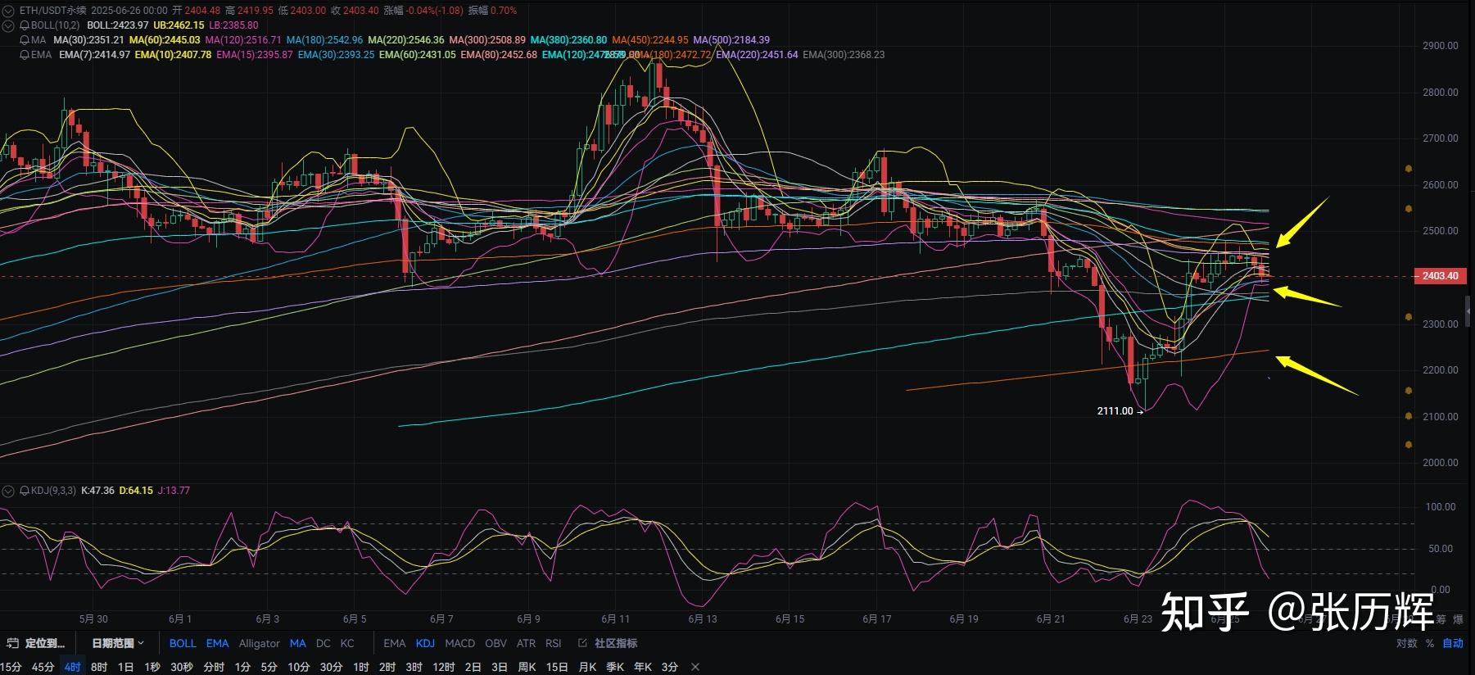This screenshot has width=1475, height=675.
Task: Click the 2403.40 current price label
Action: pos(1441,276)
